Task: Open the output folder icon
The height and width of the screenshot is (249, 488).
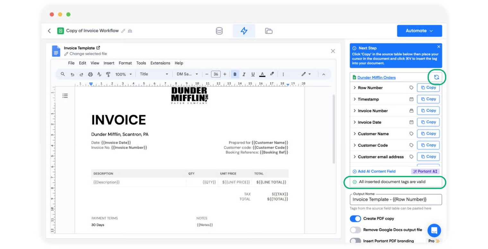Action: coord(269,31)
